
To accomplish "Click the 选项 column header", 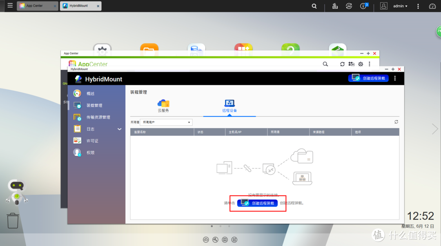I will 375,132.
